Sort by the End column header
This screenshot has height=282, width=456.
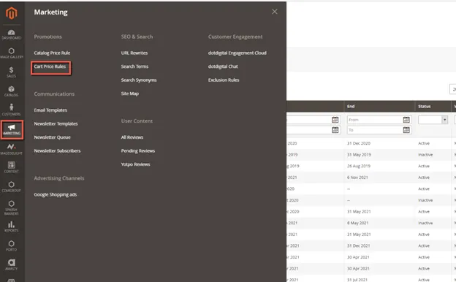pos(351,107)
